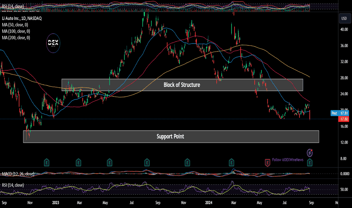Image resolution: width=352 pixels, height=208 pixels.
Task: Click the 28.00 price axis label
Action: 344,78
